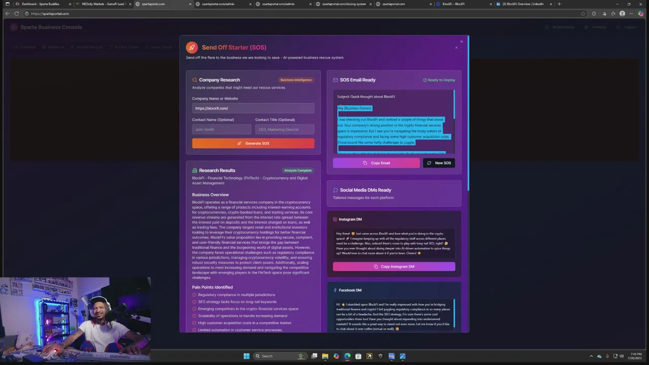Click the Contact Name John Smith field

click(222, 129)
